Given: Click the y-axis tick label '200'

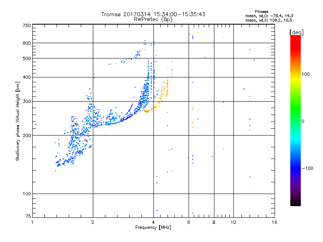Looking at the screenshot, I should 27,136.
